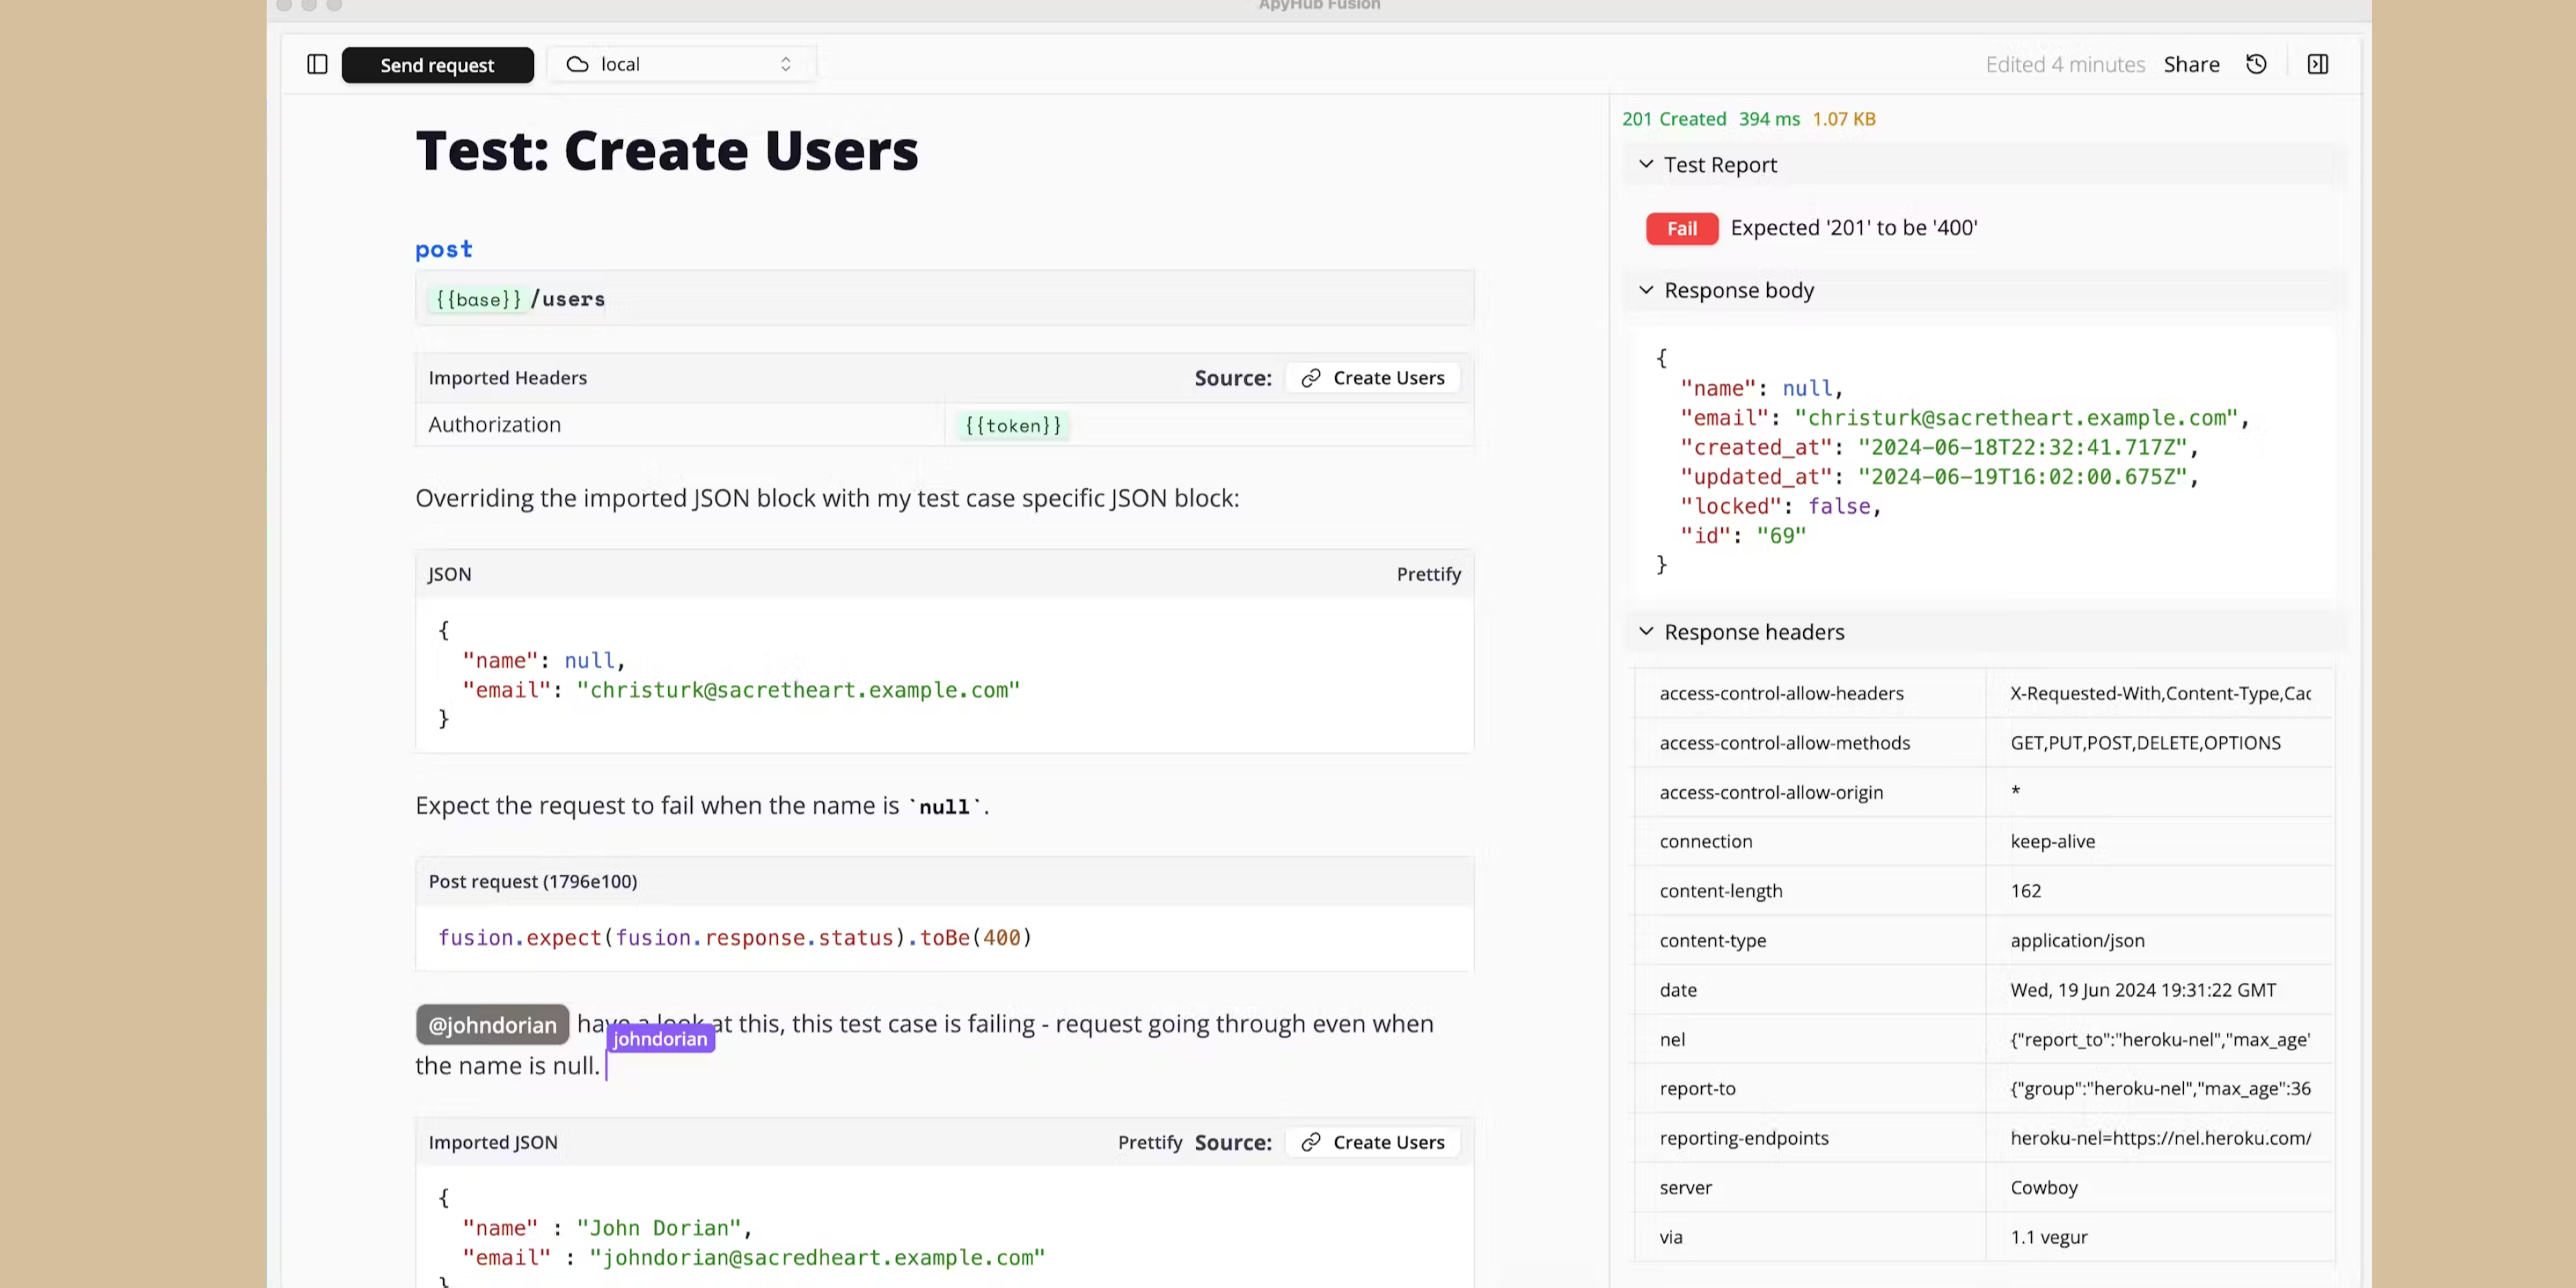The width and height of the screenshot is (2576, 1288).
Task: Collapse the right response panel
Action: click(2318, 63)
